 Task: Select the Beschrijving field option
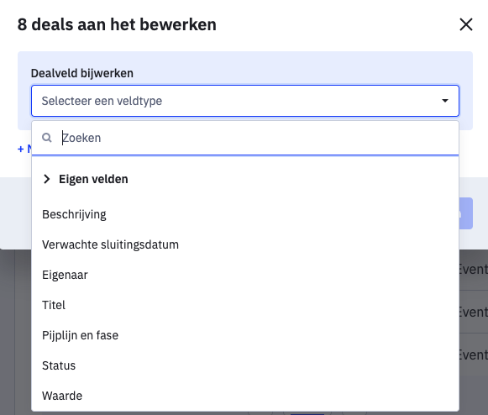245,214
